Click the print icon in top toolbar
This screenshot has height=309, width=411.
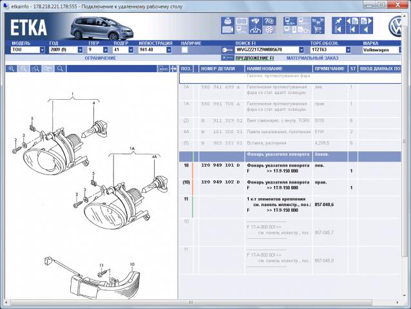click(227, 21)
